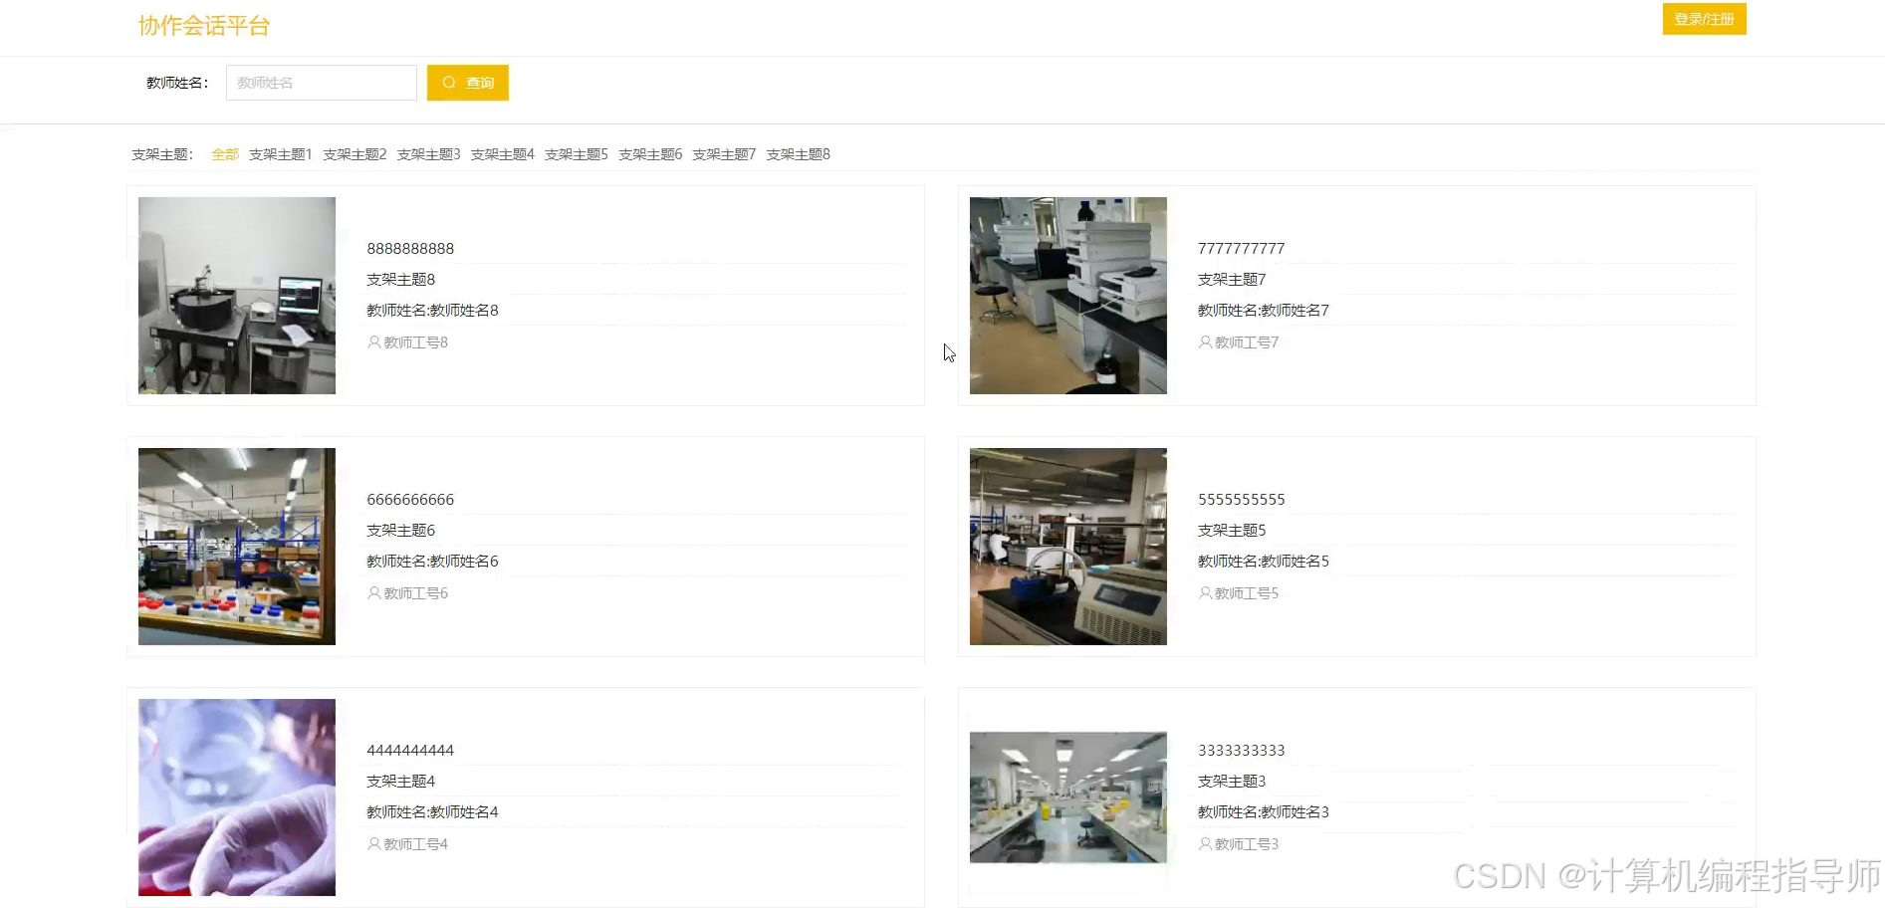
Task: Open the thumbnail for card 8888888888
Action: [x=237, y=296]
